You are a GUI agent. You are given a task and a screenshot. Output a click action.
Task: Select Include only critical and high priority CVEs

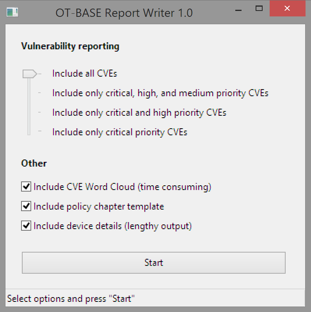139,113
